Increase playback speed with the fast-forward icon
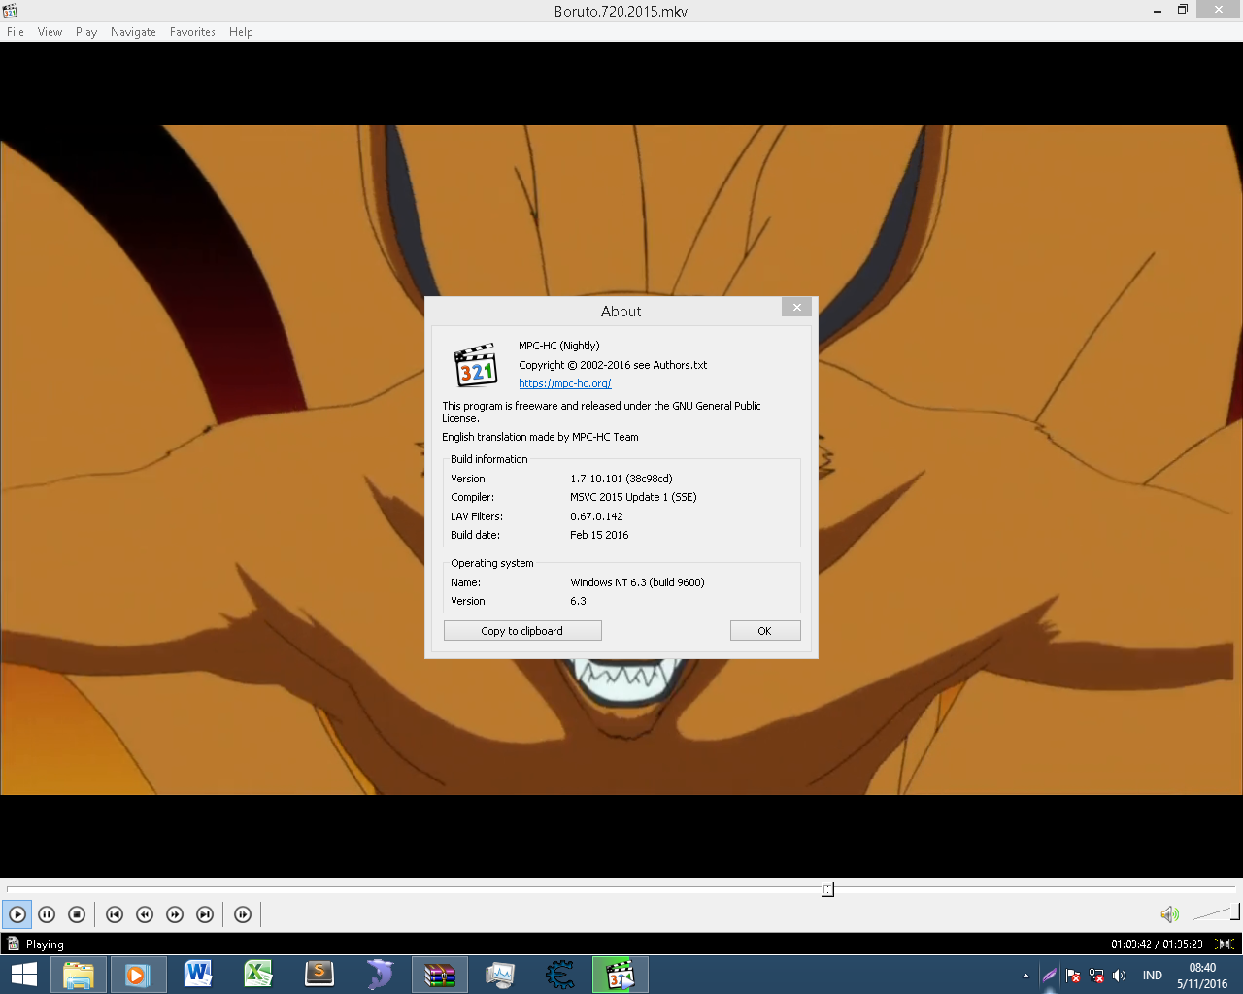Image resolution: width=1243 pixels, height=994 pixels. coord(175,914)
